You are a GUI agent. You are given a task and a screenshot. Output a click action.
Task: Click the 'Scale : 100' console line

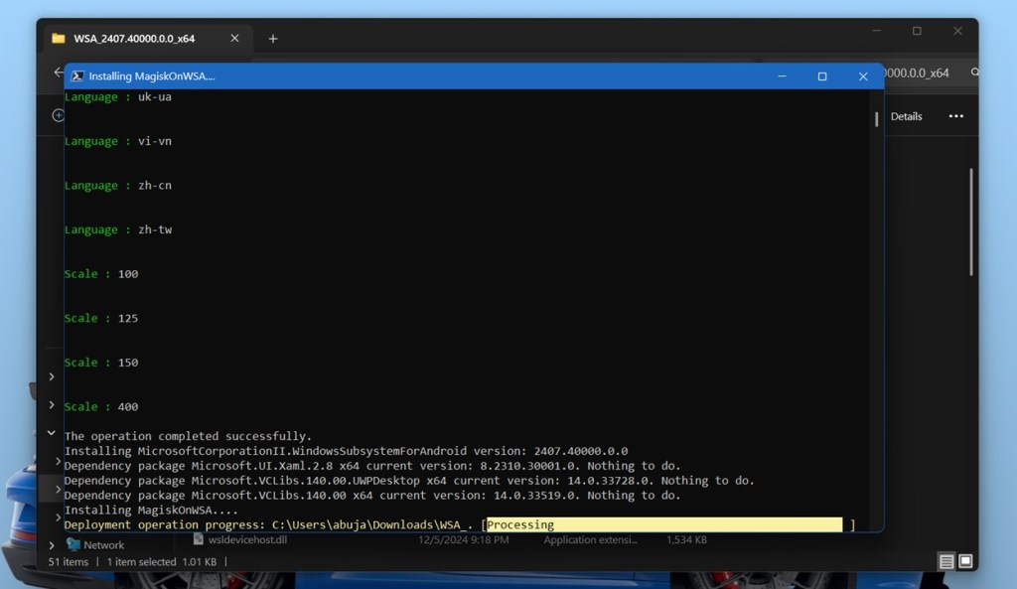(101, 274)
